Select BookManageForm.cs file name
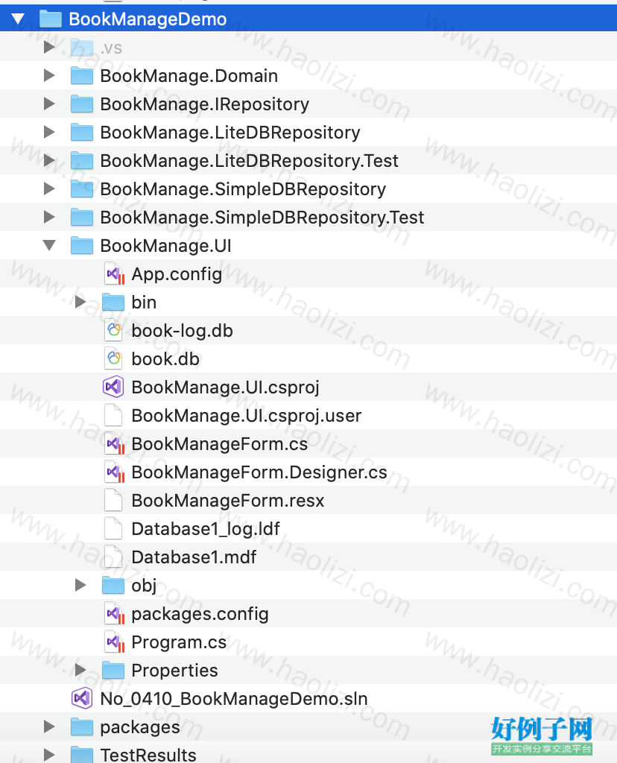This screenshot has height=763, width=617. [x=220, y=444]
